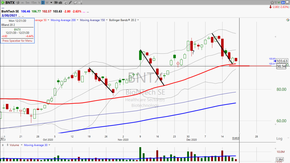Select the weekly 'W' timeframe

coord(47,3)
